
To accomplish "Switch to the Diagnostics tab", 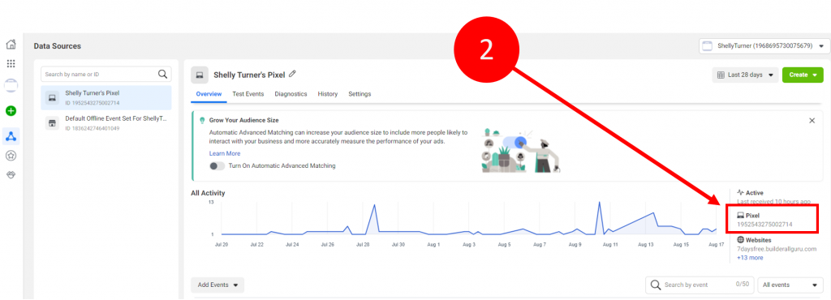I will click(291, 94).
